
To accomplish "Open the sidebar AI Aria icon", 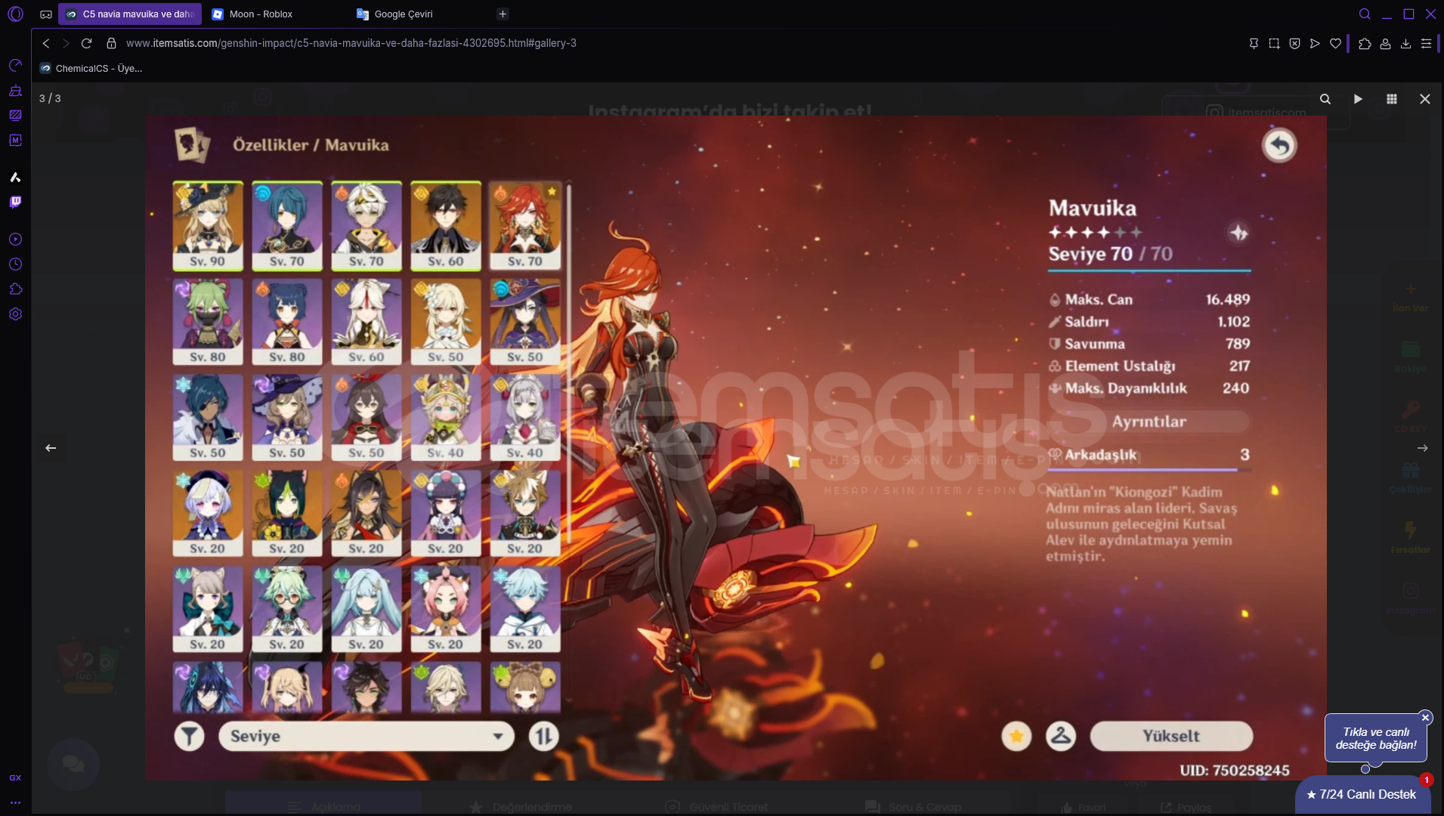I will (15, 177).
